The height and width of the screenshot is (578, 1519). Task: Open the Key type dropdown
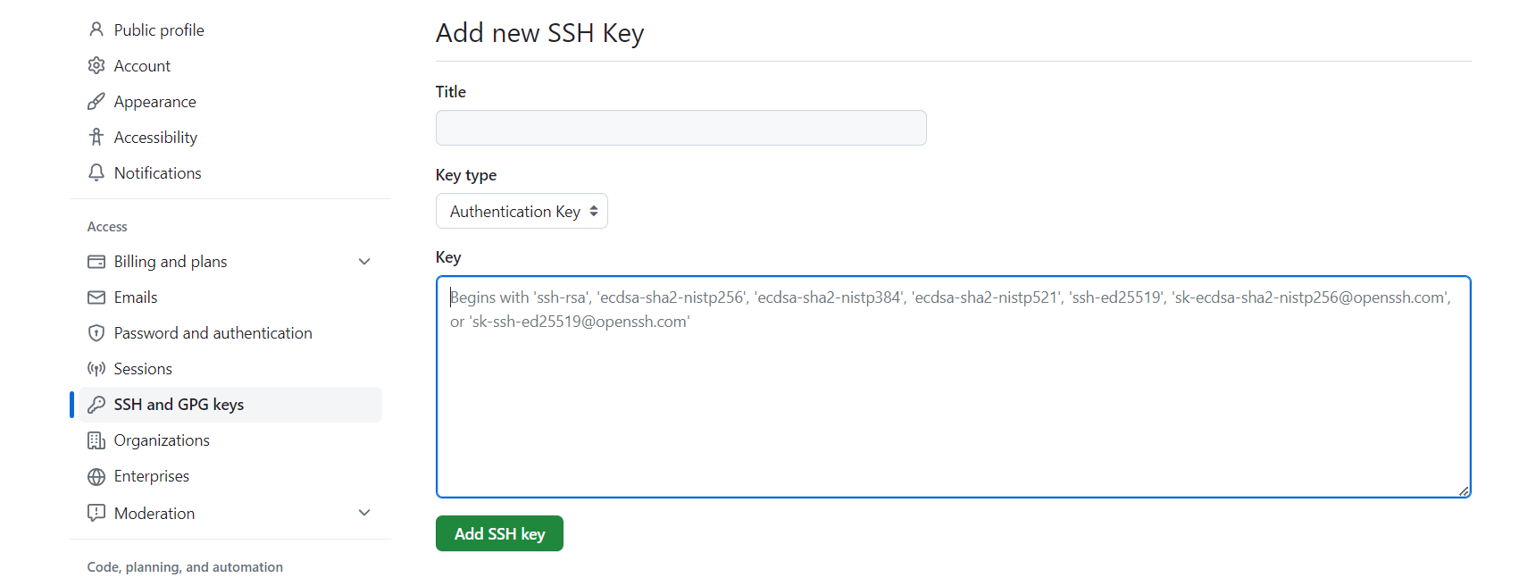[522, 212]
